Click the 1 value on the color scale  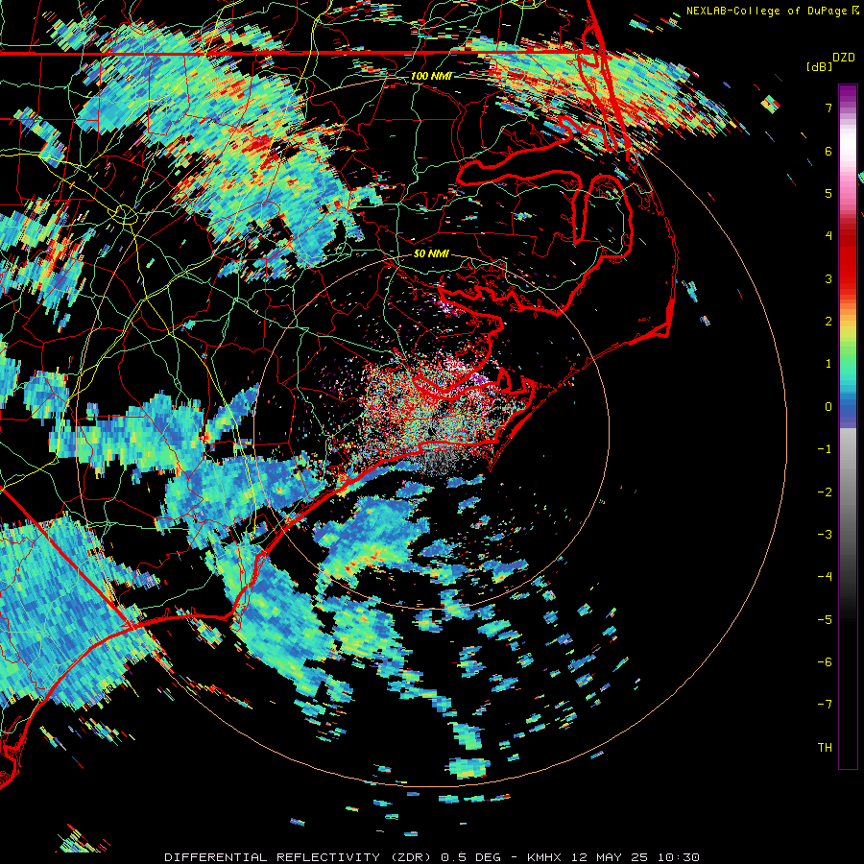(x=828, y=364)
